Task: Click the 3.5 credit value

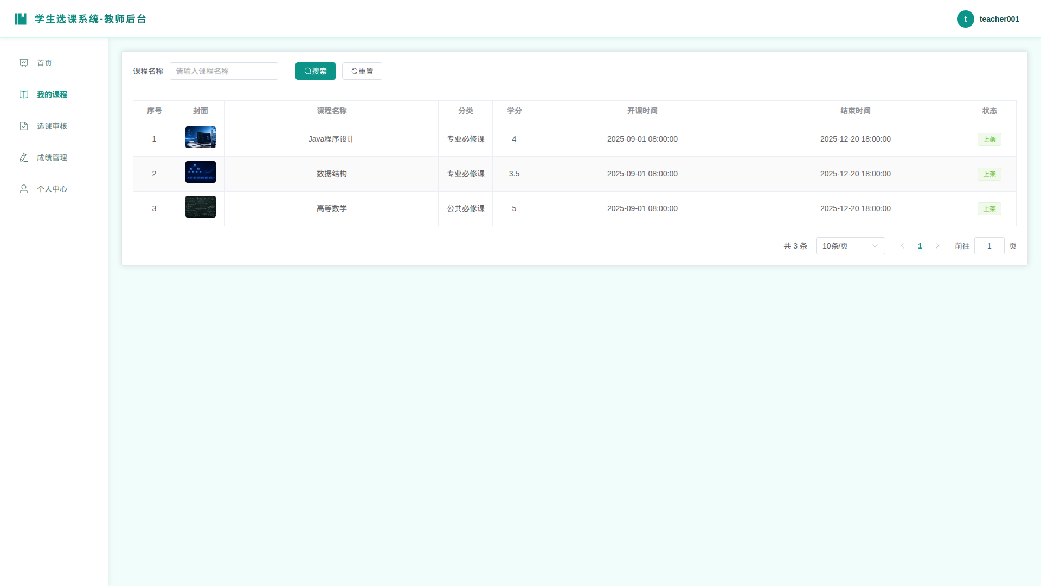Action: (514, 174)
